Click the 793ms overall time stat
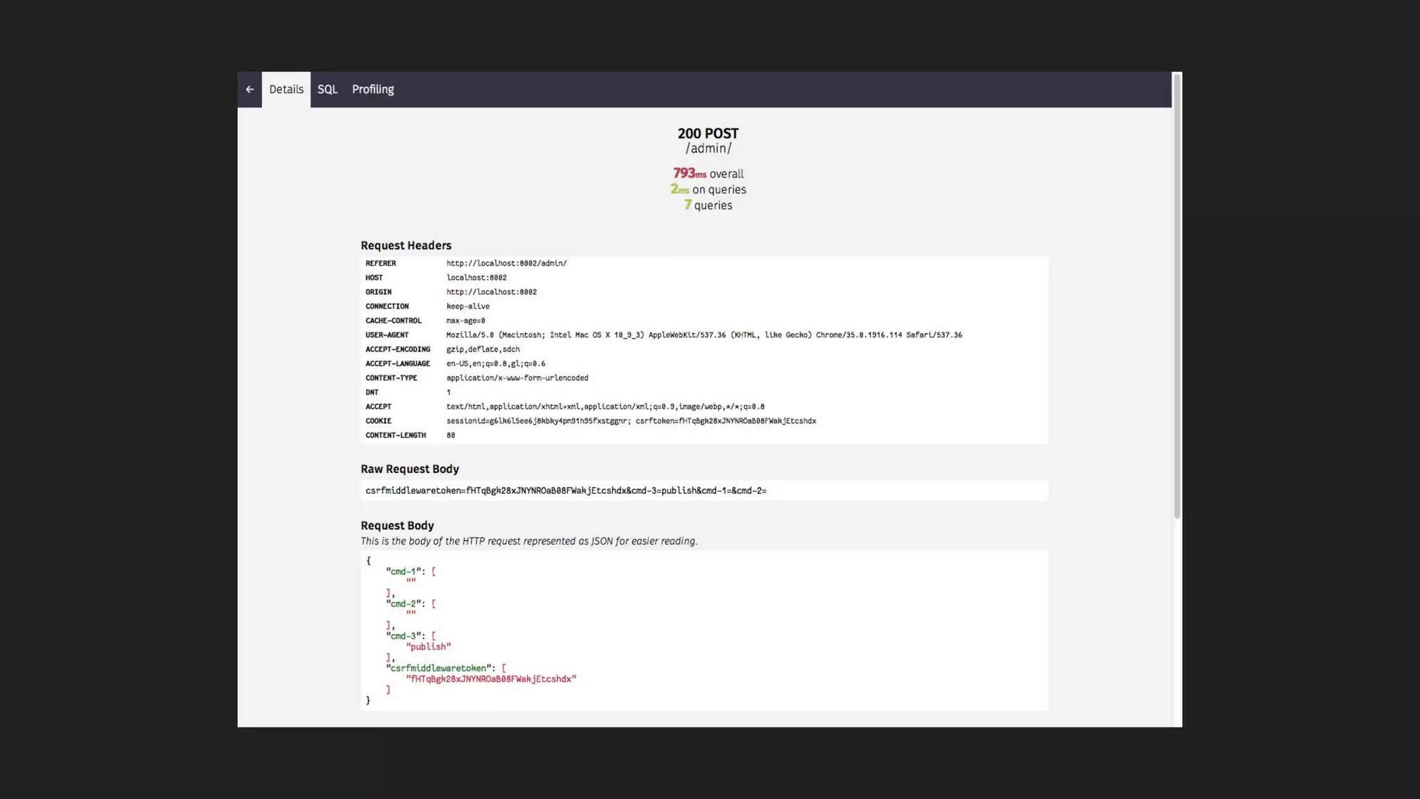 [x=708, y=173]
